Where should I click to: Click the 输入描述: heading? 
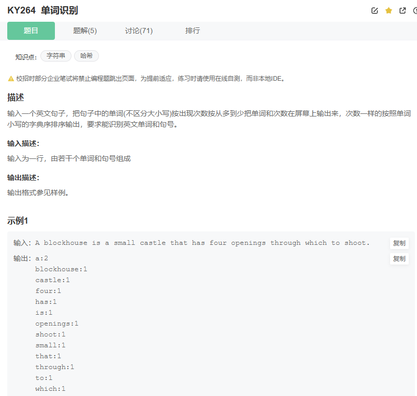(23, 143)
